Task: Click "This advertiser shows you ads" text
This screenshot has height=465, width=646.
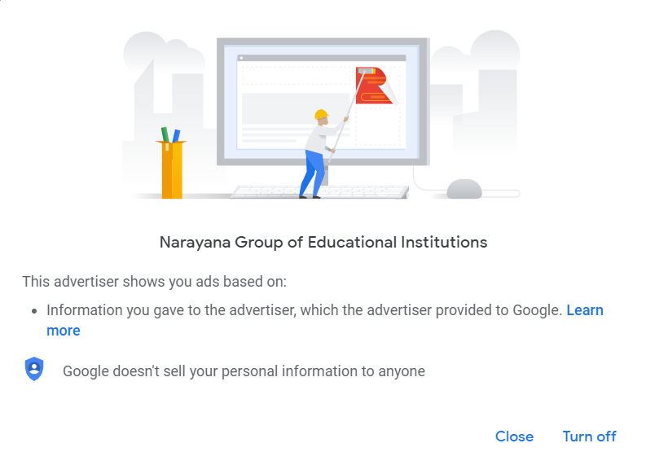Action: (154, 282)
